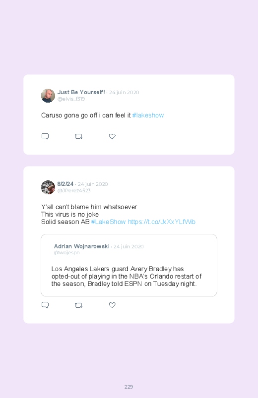
Task: Open the @wojespn handle
Action: (x=66, y=253)
